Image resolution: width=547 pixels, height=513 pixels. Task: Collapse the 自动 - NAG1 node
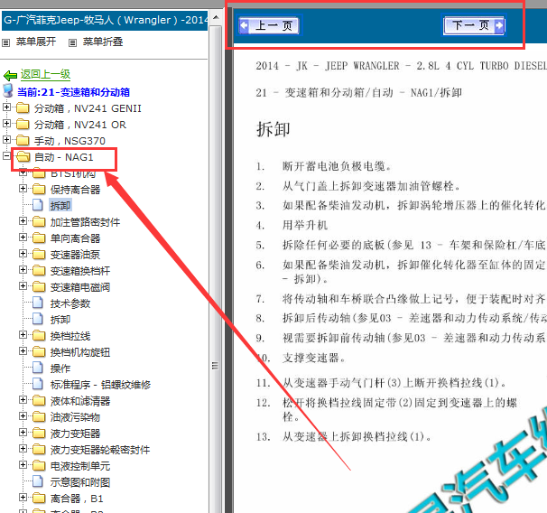click(x=6, y=155)
